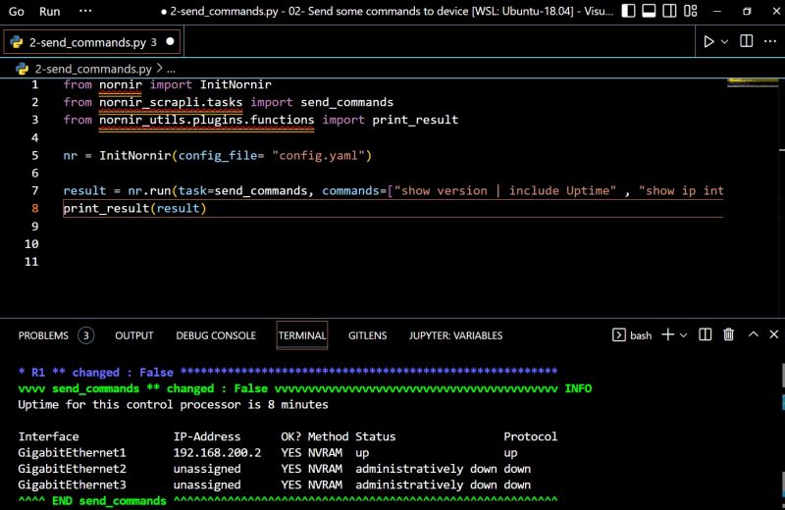Click nornir_utils.plugins.functions module on line 3
The height and width of the screenshot is (510, 785).
[207, 120]
